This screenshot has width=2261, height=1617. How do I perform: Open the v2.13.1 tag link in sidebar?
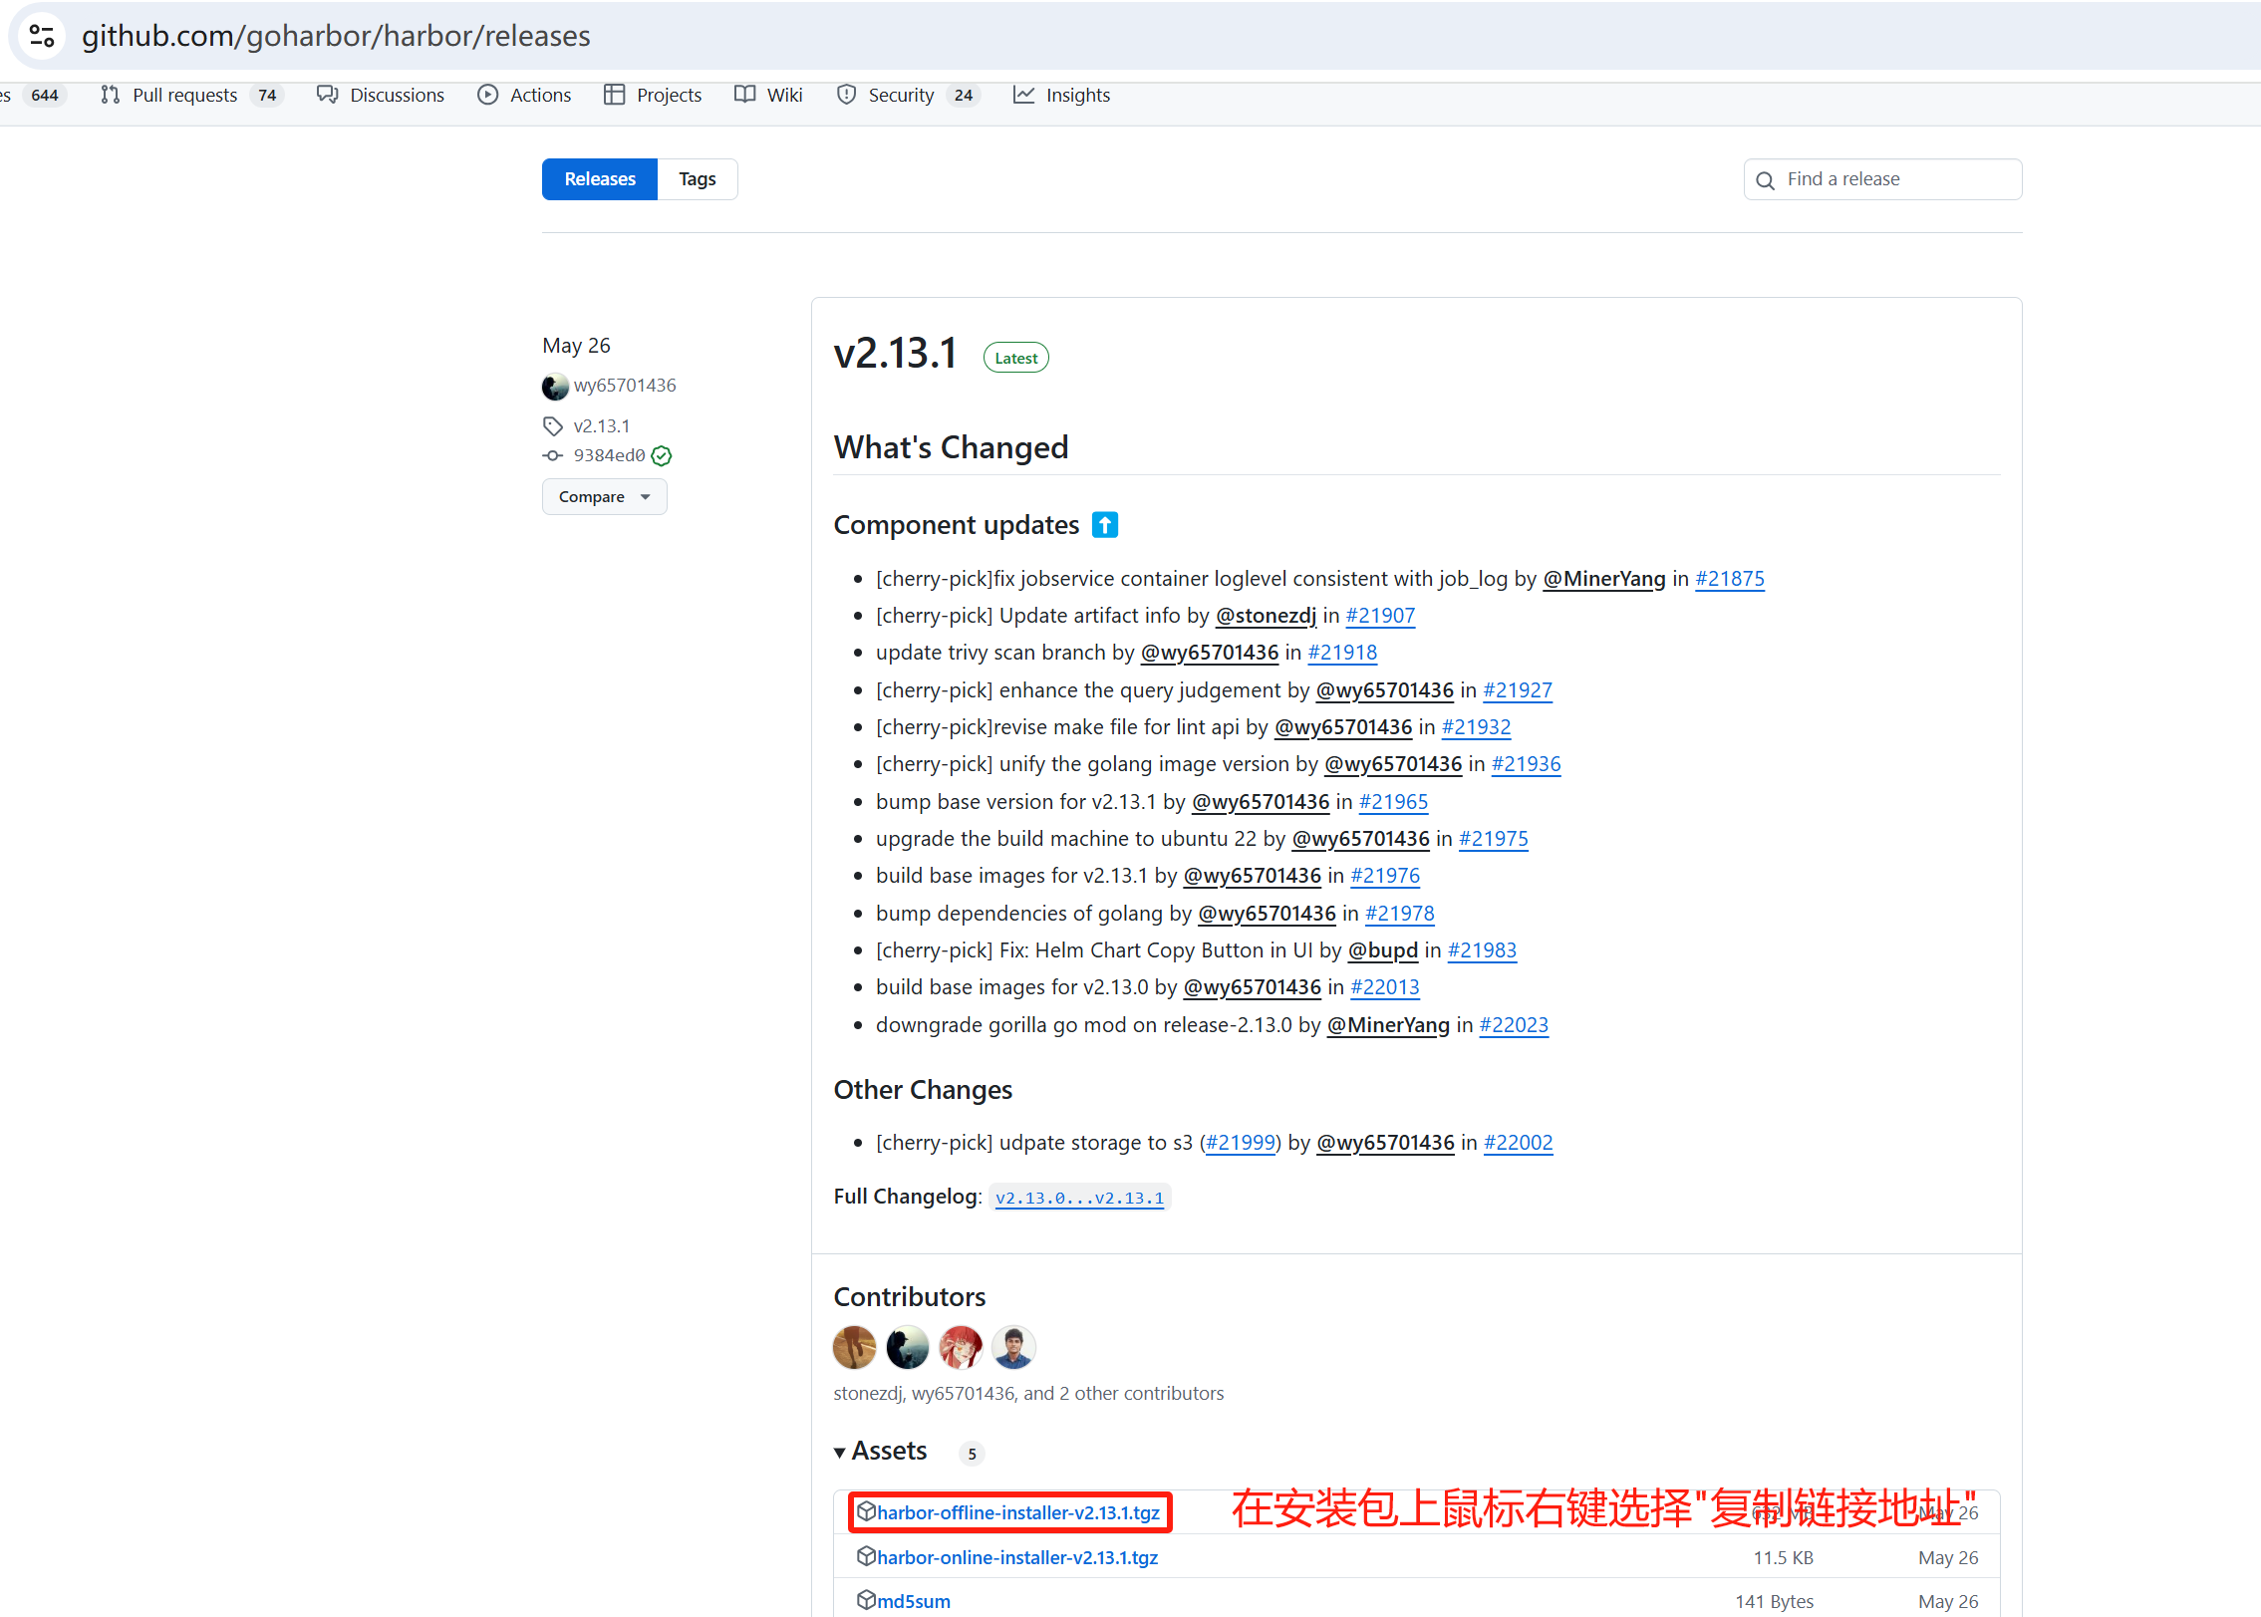tap(602, 426)
